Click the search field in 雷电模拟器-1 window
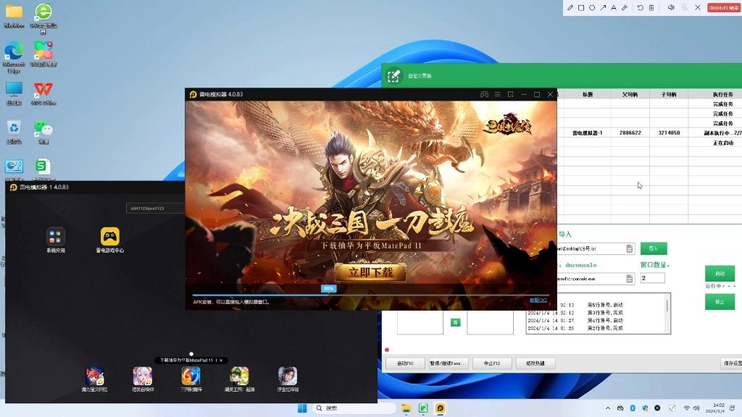Viewport: 742px width, 417px height. (x=155, y=208)
